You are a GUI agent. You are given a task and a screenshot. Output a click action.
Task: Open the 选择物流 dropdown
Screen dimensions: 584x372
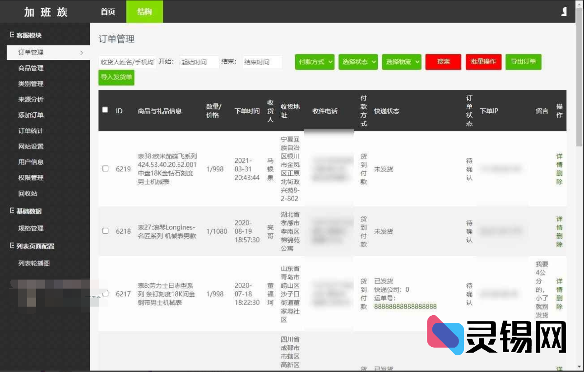(401, 62)
